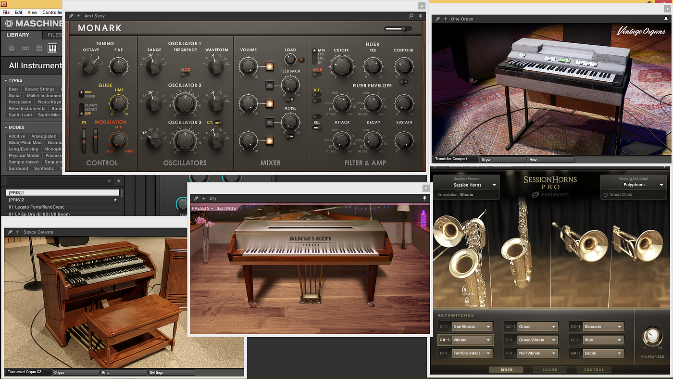Toggle the Oscillator 3 K.T. switch
Viewport: 673px width, 379px height.
coord(219,123)
